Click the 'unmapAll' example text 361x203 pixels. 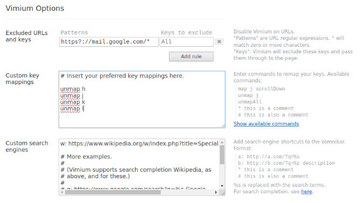tap(250, 102)
